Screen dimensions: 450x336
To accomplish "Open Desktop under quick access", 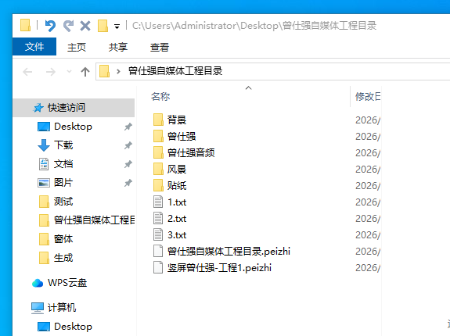I will (74, 127).
